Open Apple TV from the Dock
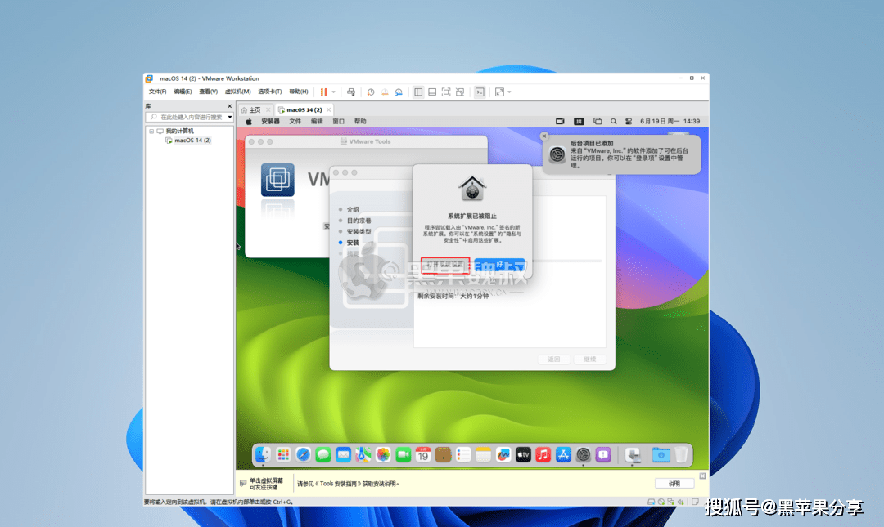The image size is (884, 527). point(523,454)
